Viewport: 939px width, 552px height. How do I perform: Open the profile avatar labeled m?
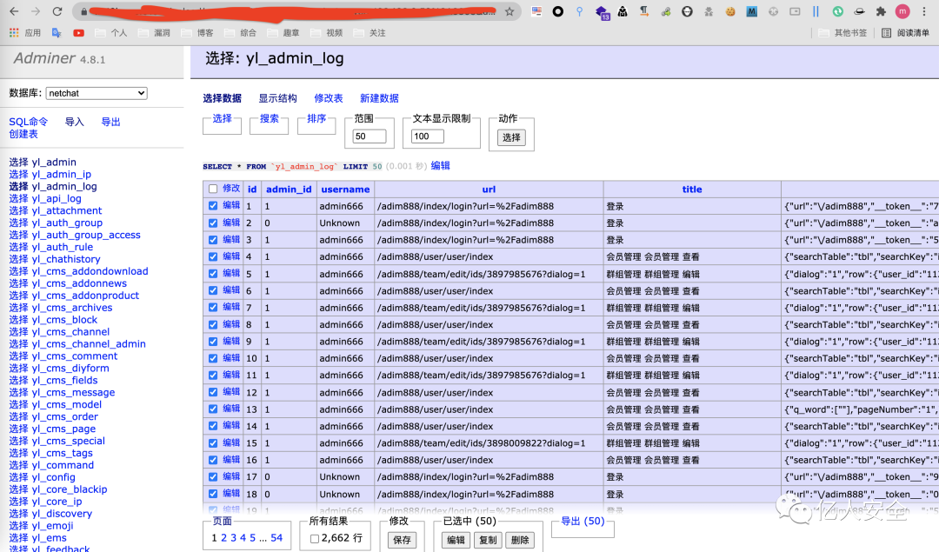[902, 11]
